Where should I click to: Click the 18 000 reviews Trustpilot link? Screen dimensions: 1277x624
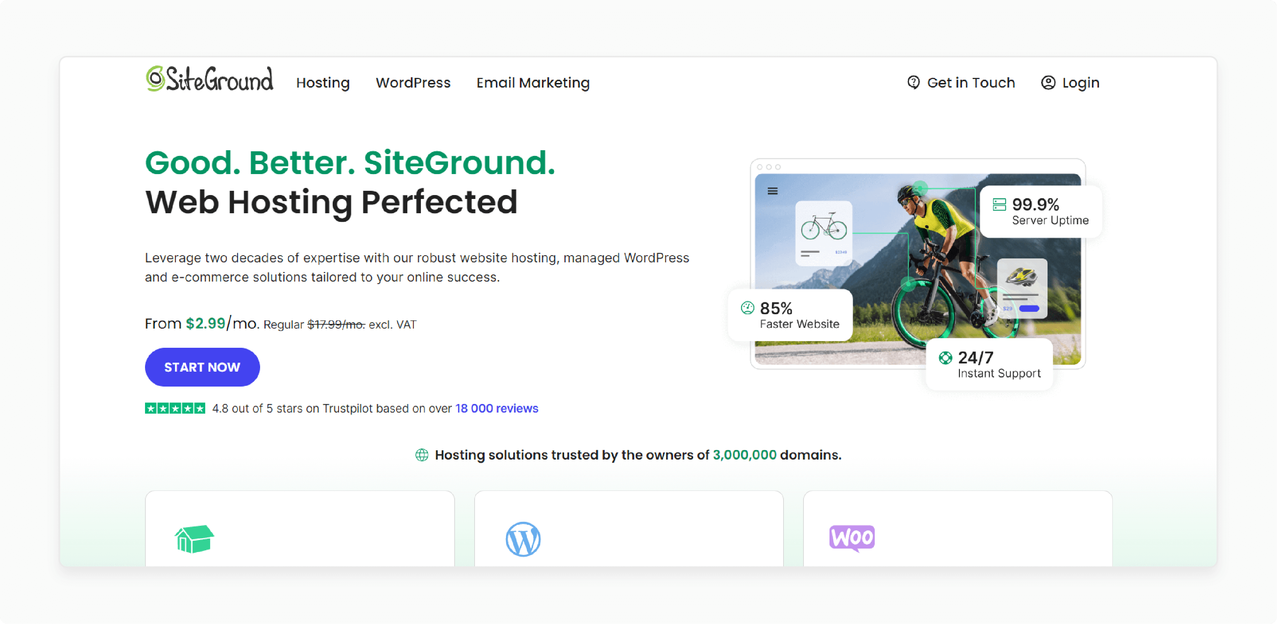497,408
